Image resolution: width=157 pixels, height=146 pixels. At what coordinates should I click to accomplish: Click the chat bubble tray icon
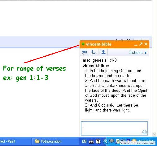(x=111, y=141)
